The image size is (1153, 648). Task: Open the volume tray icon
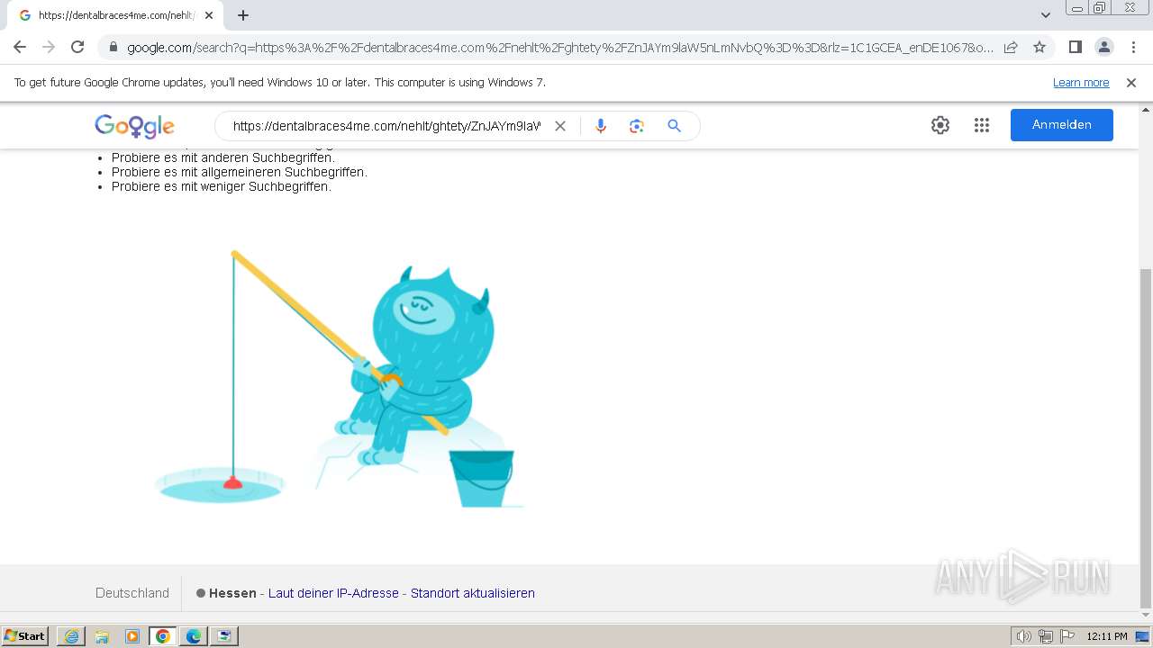pyautogui.click(x=1024, y=636)
